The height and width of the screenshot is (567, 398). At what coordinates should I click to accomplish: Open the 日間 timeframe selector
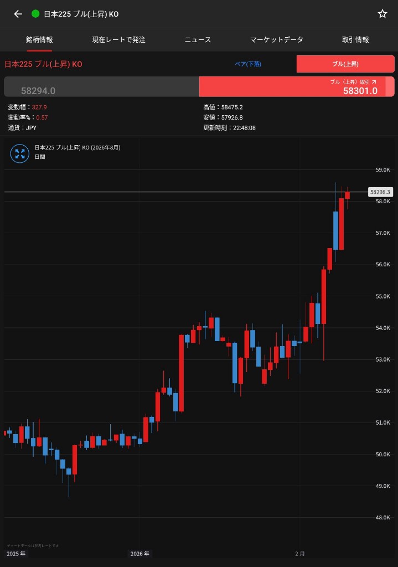pyautogui.click(x=39, y=157)
